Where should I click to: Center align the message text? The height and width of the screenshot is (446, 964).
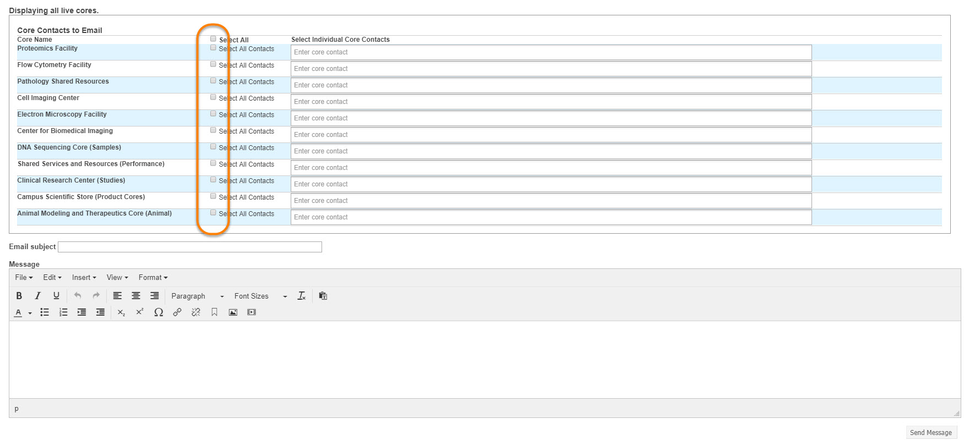tap(136, 296)
